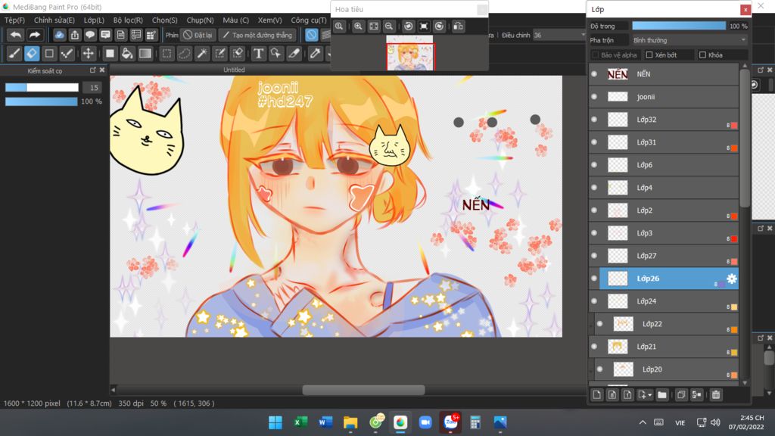Image resolution: width=775 pixels, height=436 pixels.
Task: Create a new layer folder
Action: click(662, 394)
